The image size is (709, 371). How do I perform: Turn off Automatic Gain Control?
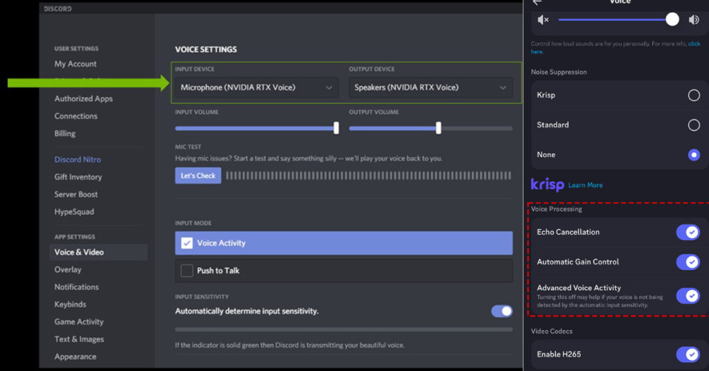[x=688, y=262]
